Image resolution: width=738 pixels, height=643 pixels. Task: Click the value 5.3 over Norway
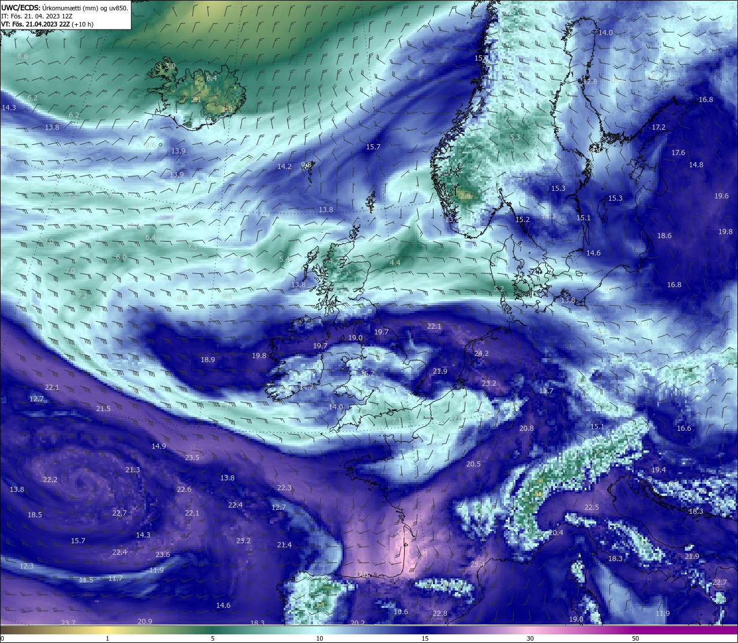pos(515,137)
